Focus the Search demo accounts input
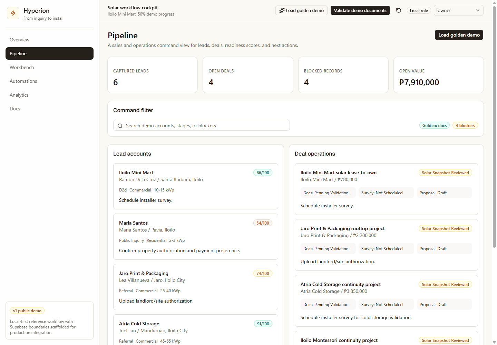Screen dimensions: 497x345 coord(202,125)
